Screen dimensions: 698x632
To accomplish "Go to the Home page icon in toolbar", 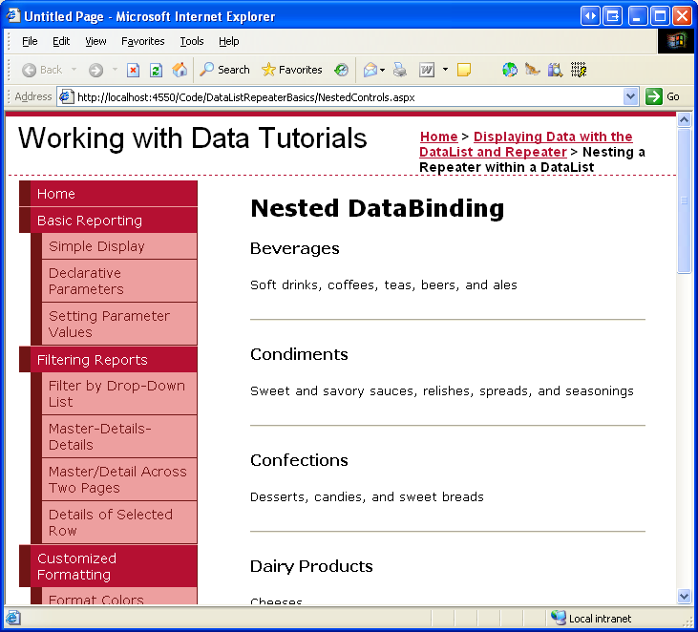I will (x=180, y=70).
